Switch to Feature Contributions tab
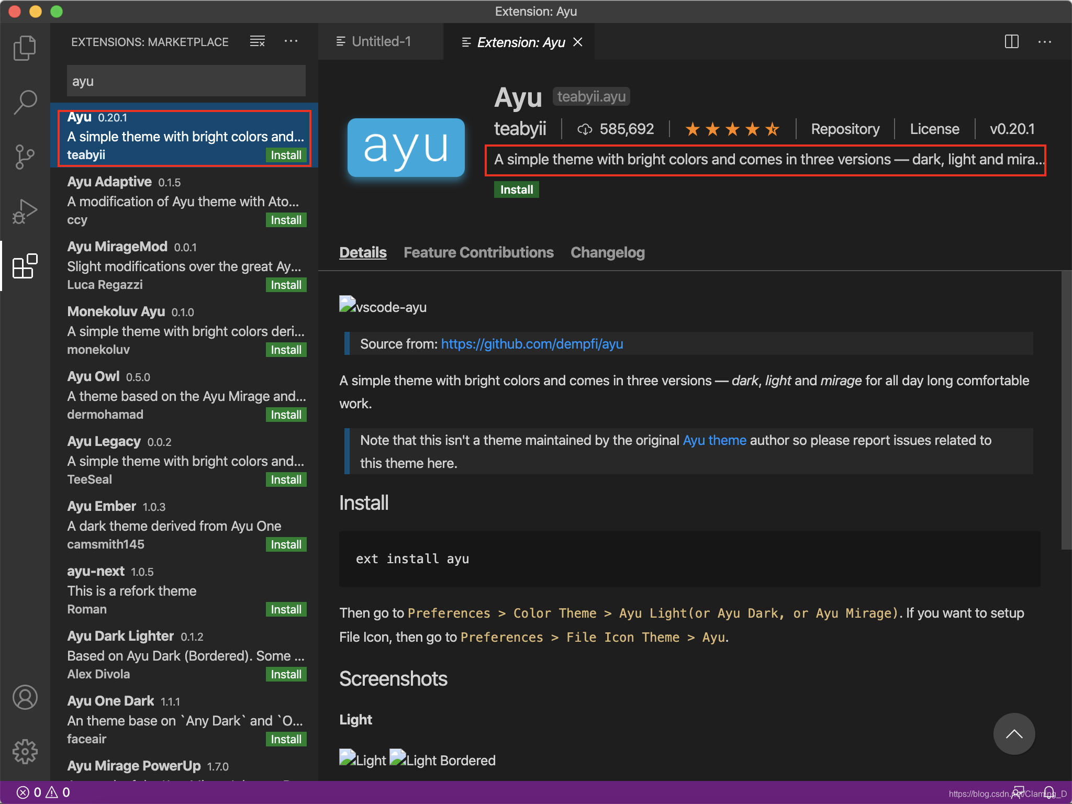The height and width of the screenshot is (804, 1072). click(x=478, y=252)
